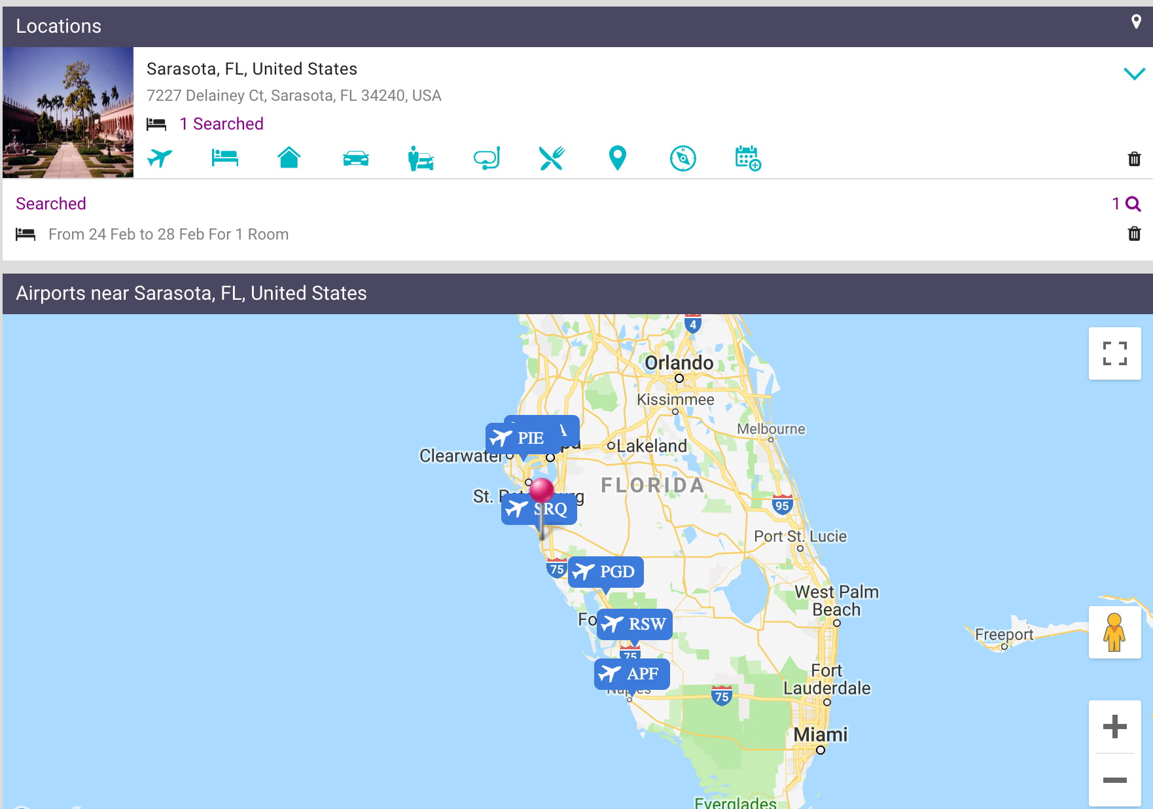Click the airplane flights icon
1153x809 pixels.
tap(160, 158)
